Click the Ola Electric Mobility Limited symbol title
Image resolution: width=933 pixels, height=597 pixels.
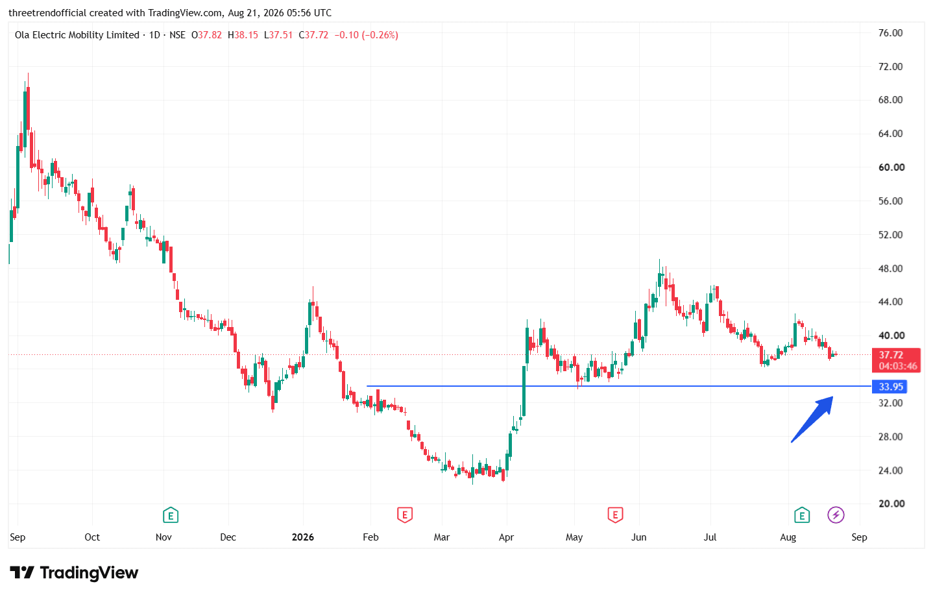point(77,35)
